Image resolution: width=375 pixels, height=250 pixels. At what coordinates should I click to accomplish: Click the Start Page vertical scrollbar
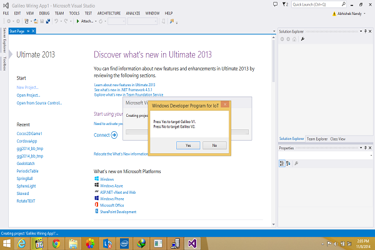273,131
